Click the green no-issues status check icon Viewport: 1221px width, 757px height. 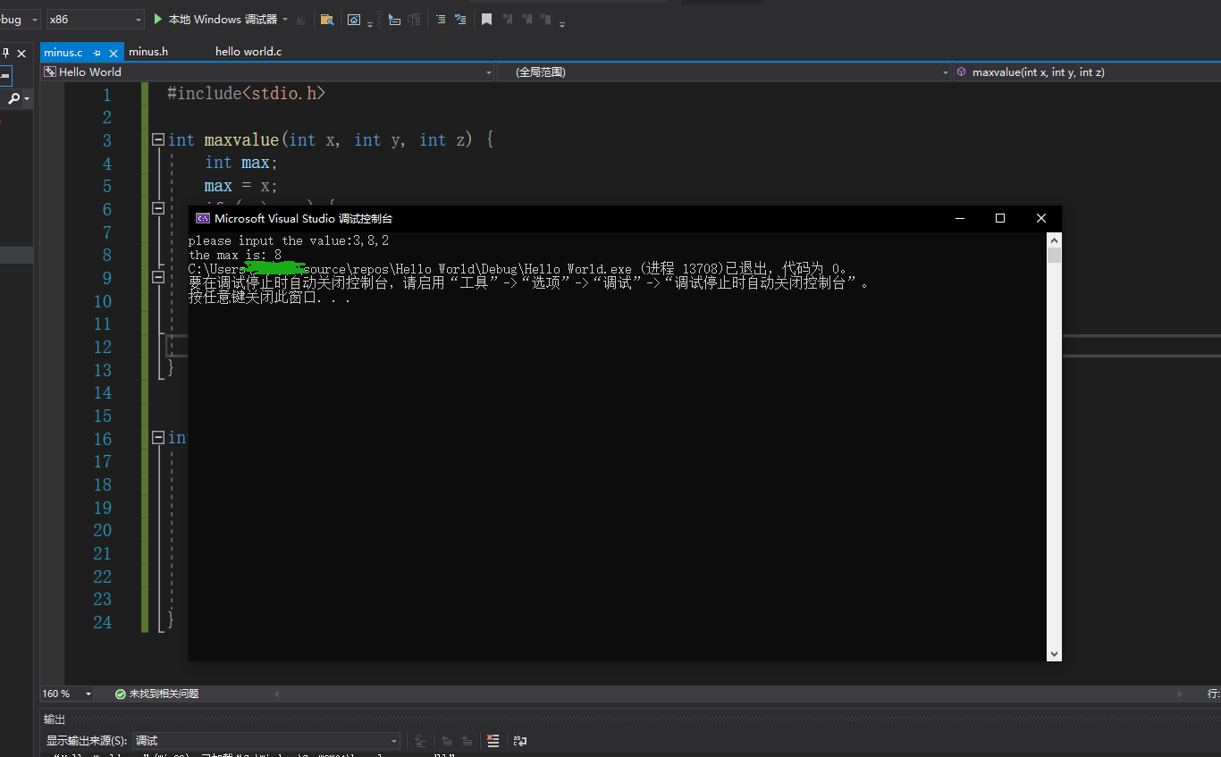point(120,694)
